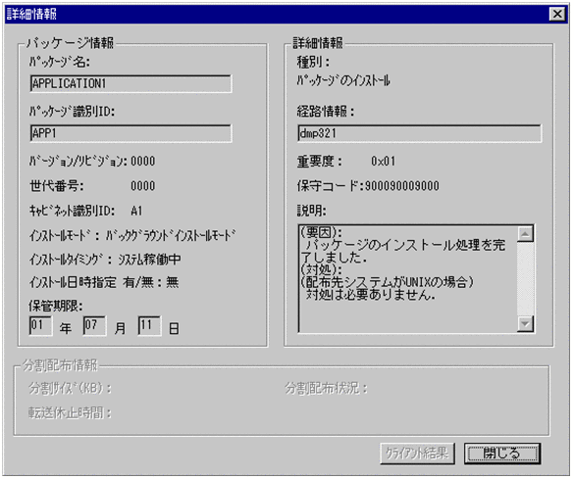
Task: Click the 重要度 value 0x01
Action: pyautogui.click(x=383, y=161)
